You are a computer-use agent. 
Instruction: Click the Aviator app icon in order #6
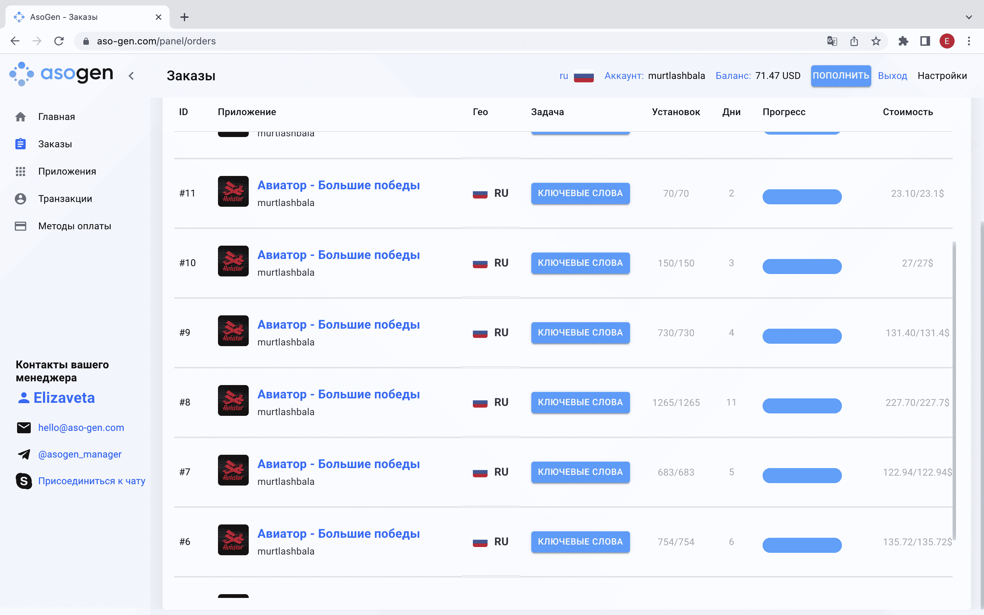(x=233, y=540)
